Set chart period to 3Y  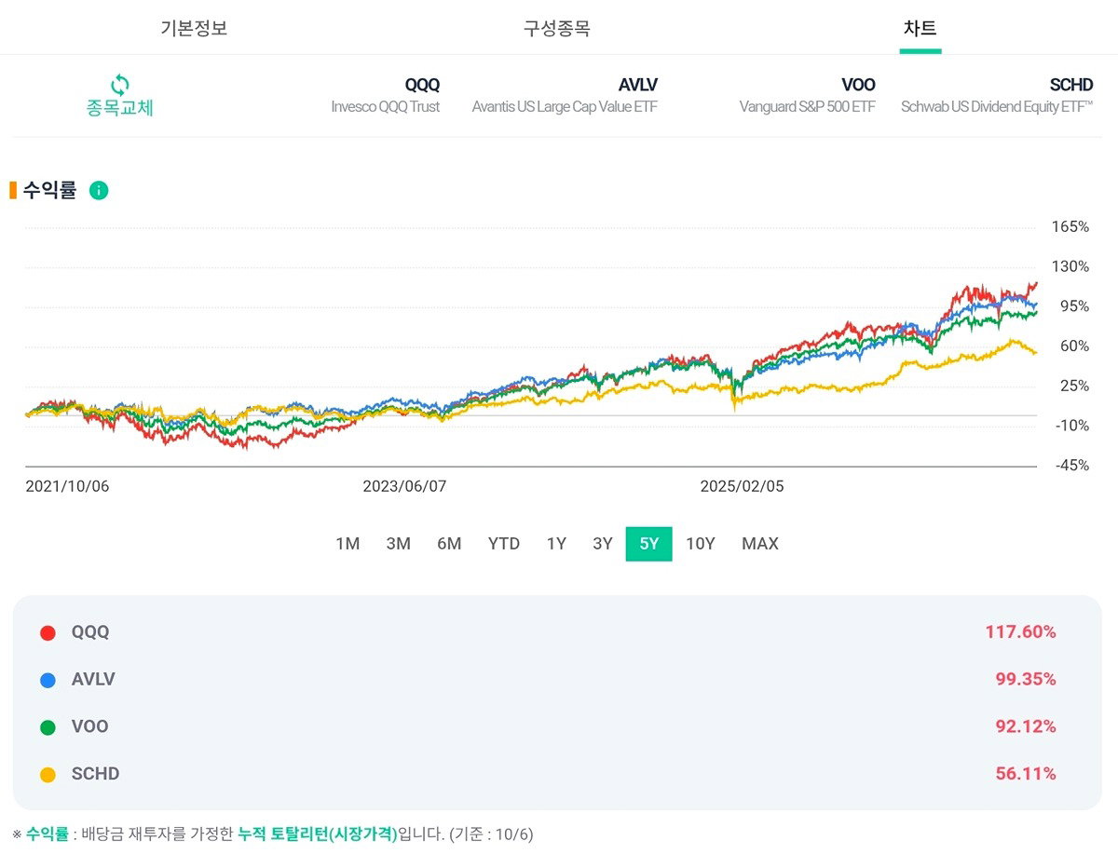603,544
